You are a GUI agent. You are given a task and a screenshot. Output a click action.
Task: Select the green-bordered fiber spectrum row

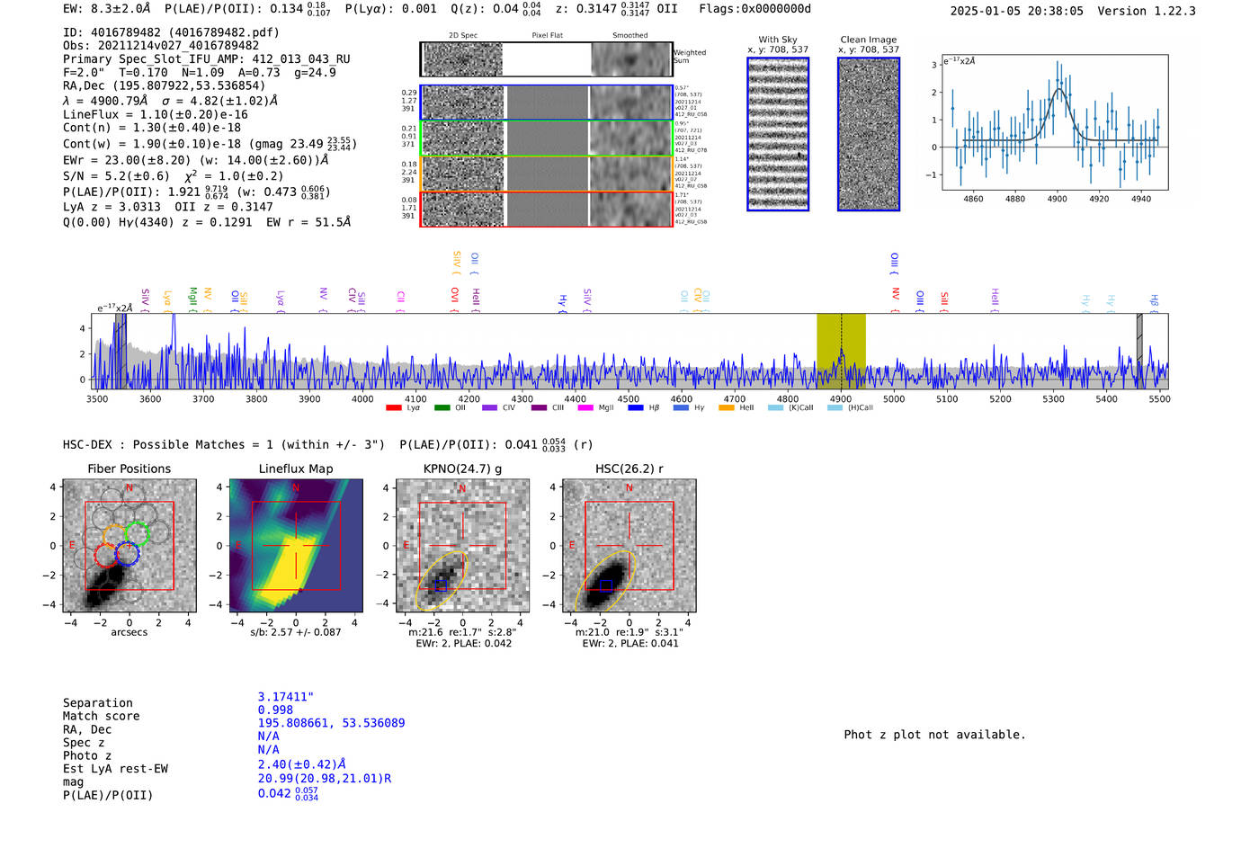[x=546, y=138]
